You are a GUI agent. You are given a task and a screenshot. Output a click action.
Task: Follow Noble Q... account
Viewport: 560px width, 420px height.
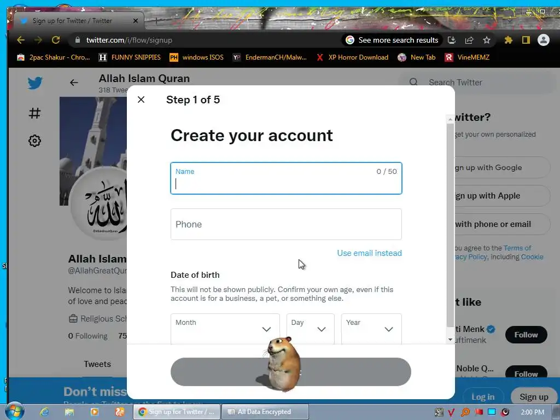(526, 372)
